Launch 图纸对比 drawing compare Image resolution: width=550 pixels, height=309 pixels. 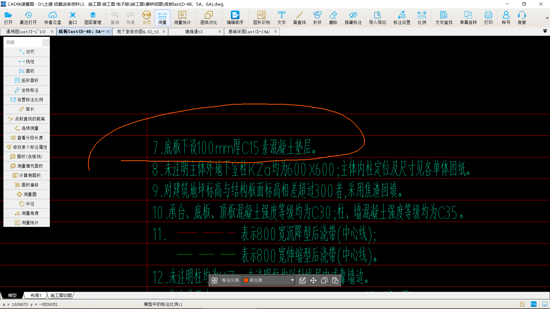209,18
